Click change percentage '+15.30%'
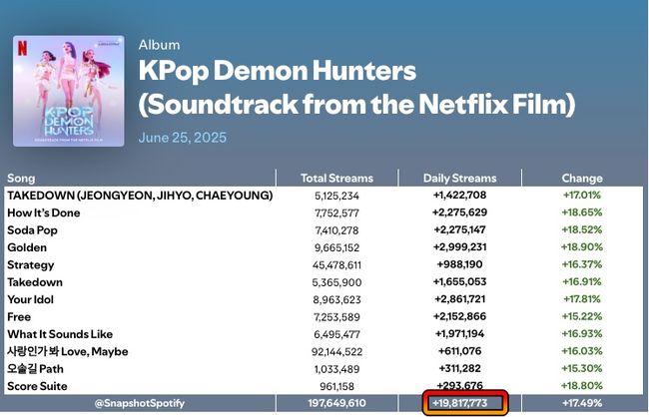 click(582, 368)
